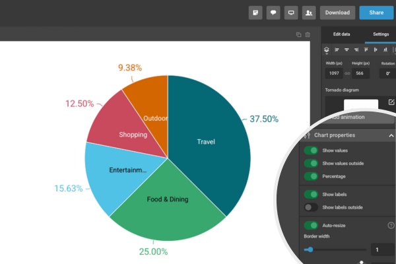
Task: Delete the chart with trash icon
Action: click(308, 34)
